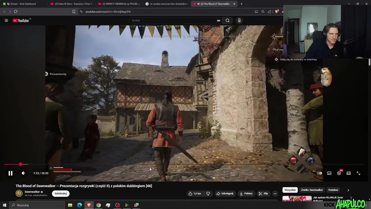Open the Brave browser taskbar icon
The image size is (371, 209).
[89, 205]
